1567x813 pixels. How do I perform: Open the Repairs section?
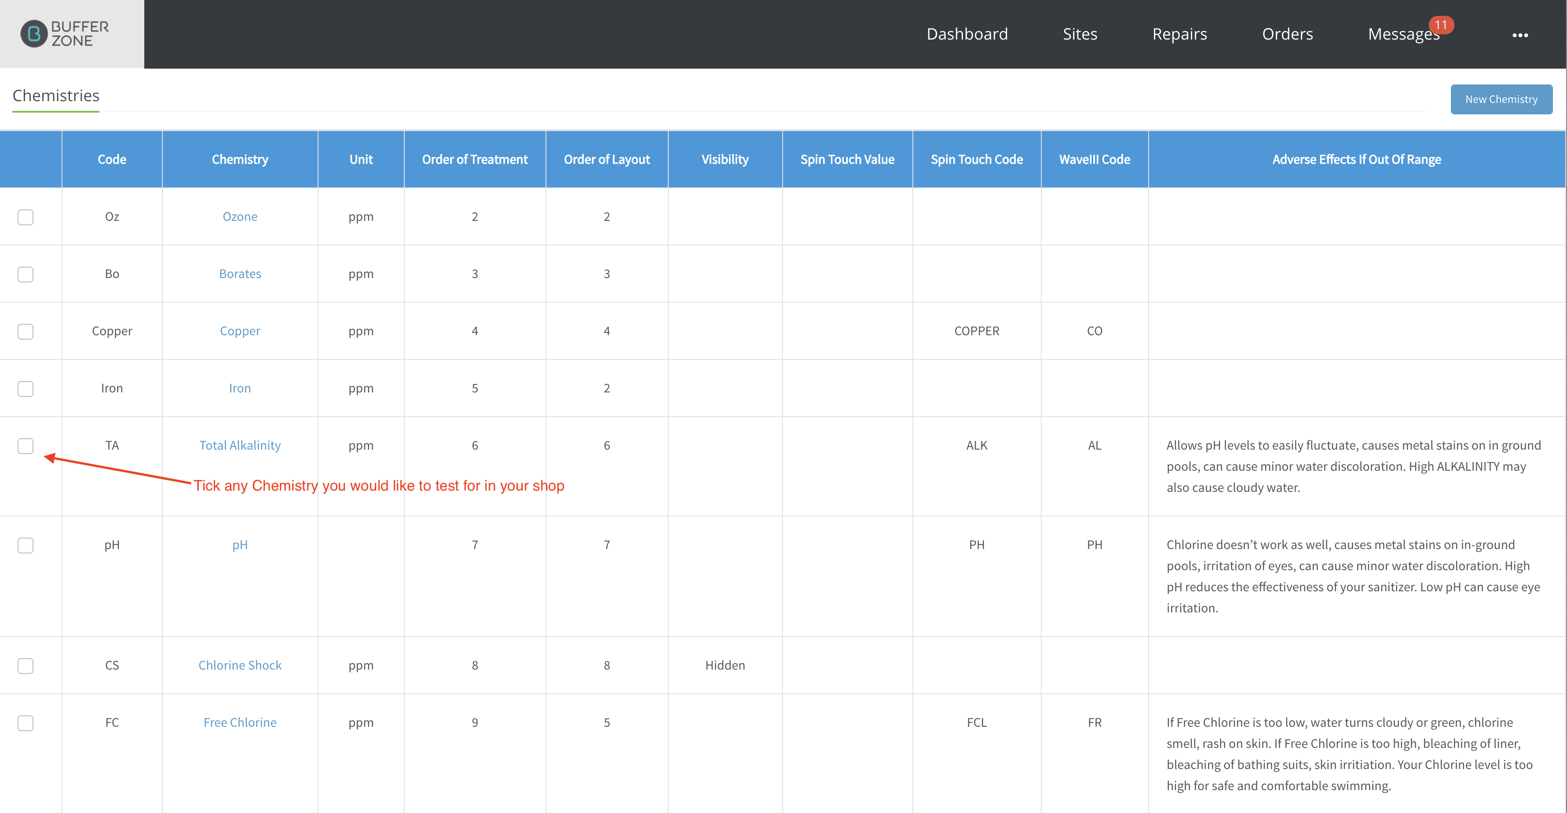point(1179,34)
